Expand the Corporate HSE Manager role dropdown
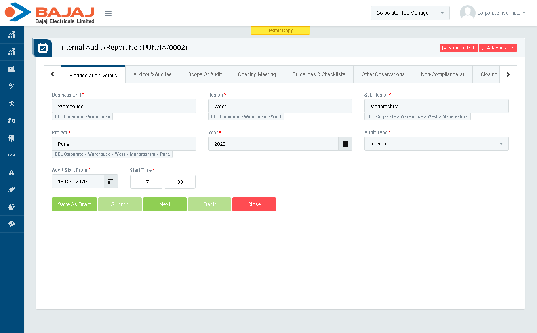This screenshot has height=333, width=537. tap(410, 13)
